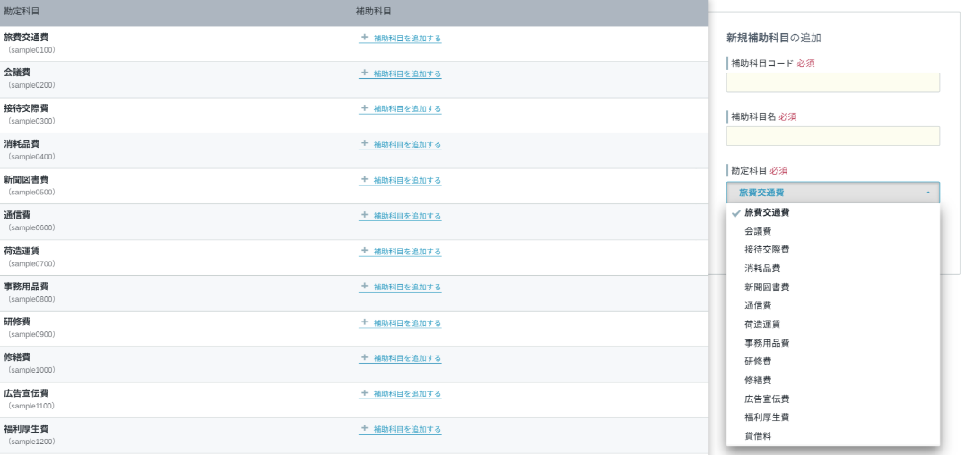Viewport: 965px width, 455px height.
Task: Click code (sample1200) under 福利厚生費
Action: point(31,442)
